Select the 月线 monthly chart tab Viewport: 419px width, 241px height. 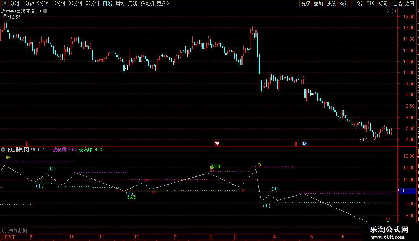click(132, 3)
